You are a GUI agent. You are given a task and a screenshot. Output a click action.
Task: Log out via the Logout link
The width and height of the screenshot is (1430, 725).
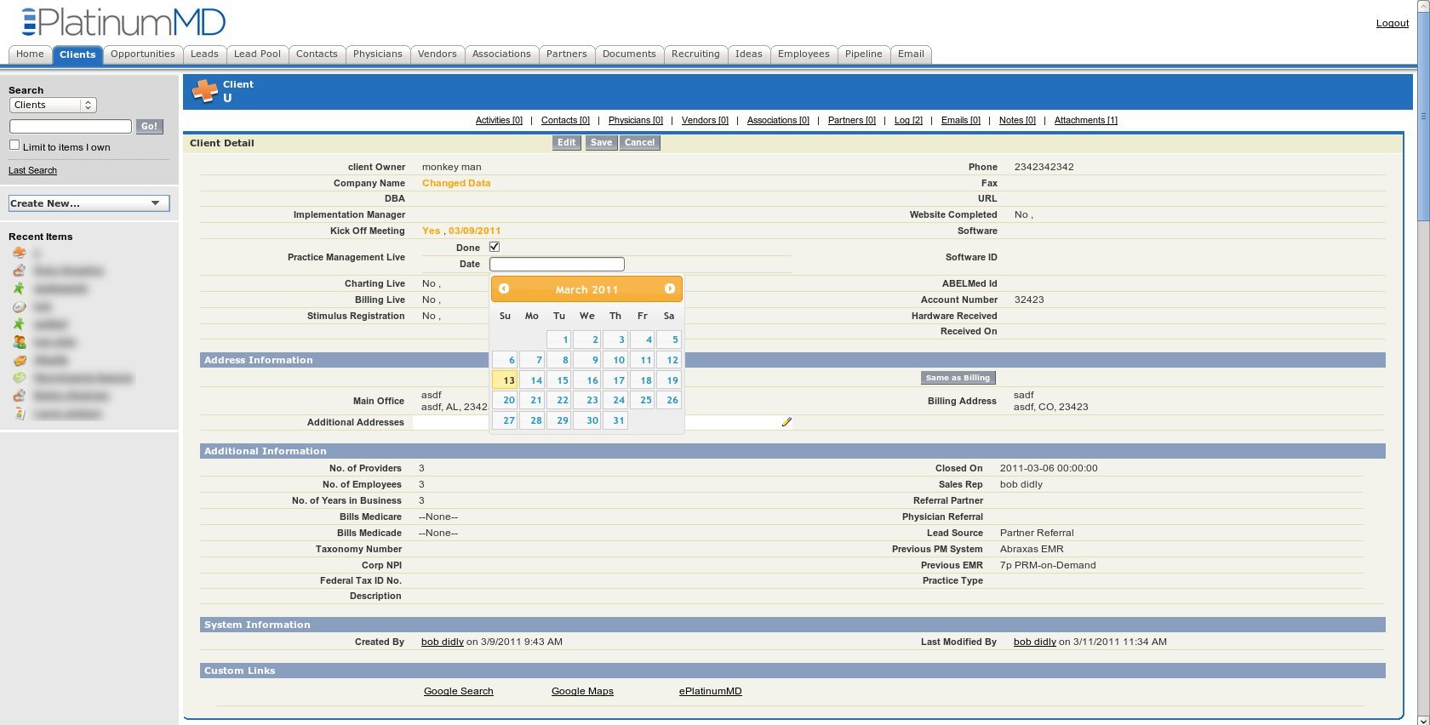pyautogui.click(x=1393, y=23)
